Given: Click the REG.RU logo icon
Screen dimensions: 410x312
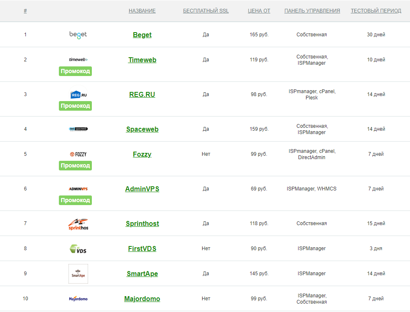Looking at the screenshot, I should point(78,94).
